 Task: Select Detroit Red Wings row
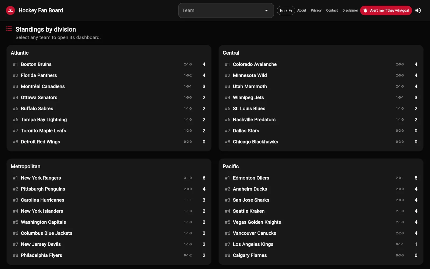tap(109, 141)
